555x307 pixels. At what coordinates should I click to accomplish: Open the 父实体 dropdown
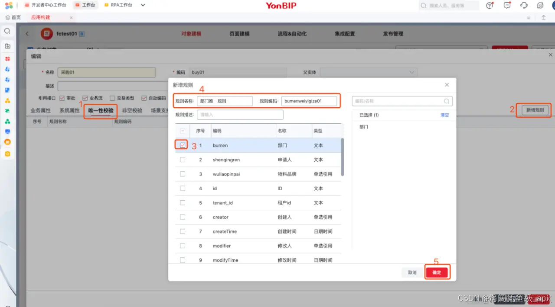pyautogui.click(x=369, y=72)
